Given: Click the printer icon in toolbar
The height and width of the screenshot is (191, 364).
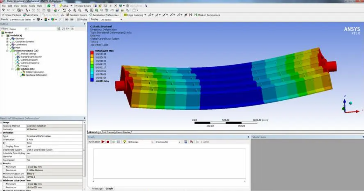Looking at the screenshot, I should (122, 10).
